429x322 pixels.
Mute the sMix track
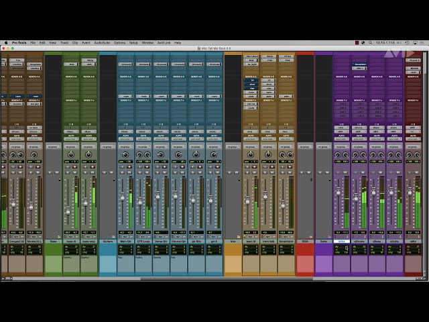416,172
